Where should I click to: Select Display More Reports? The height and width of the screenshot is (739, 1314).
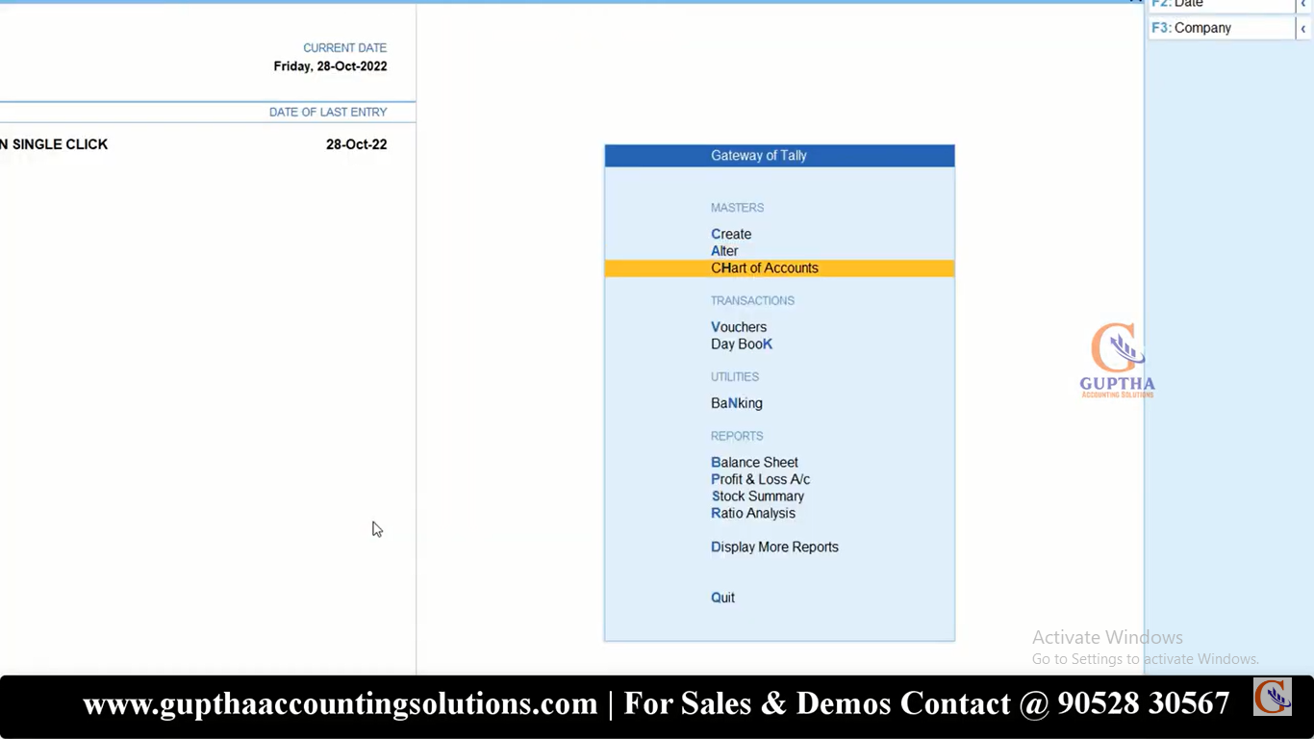click(774, 547)
